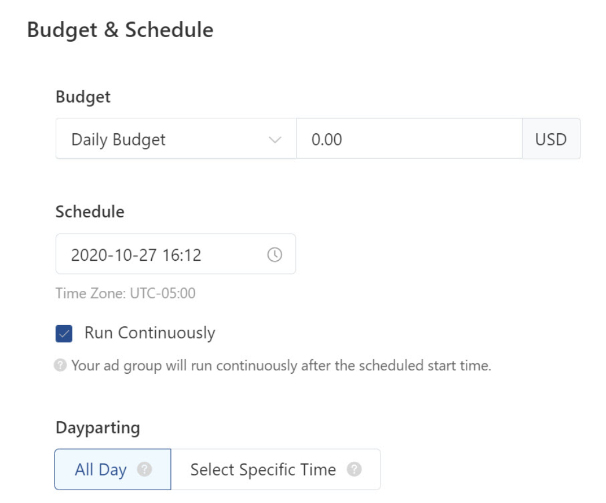
Task: Click the USD currency label
Action: pos(550,139)
